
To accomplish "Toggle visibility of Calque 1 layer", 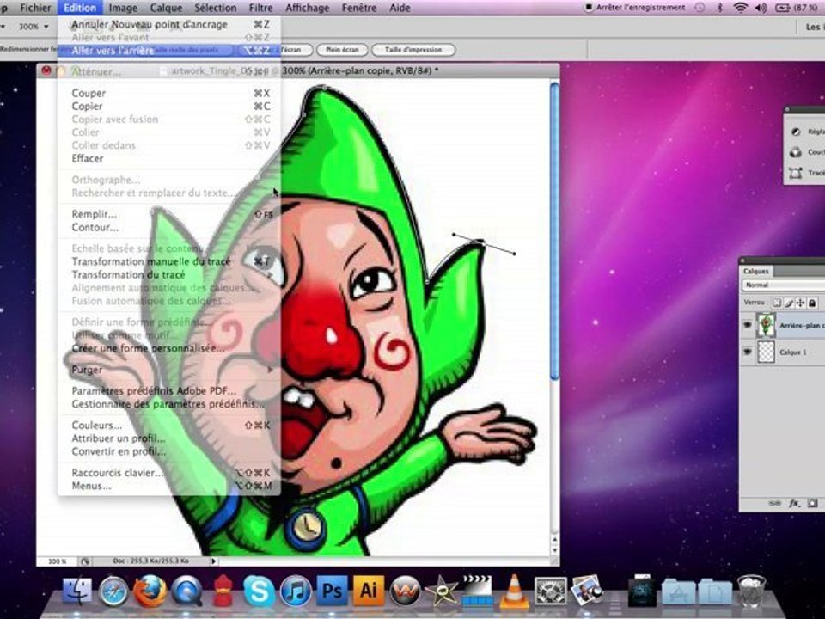I will click(747, 352).
